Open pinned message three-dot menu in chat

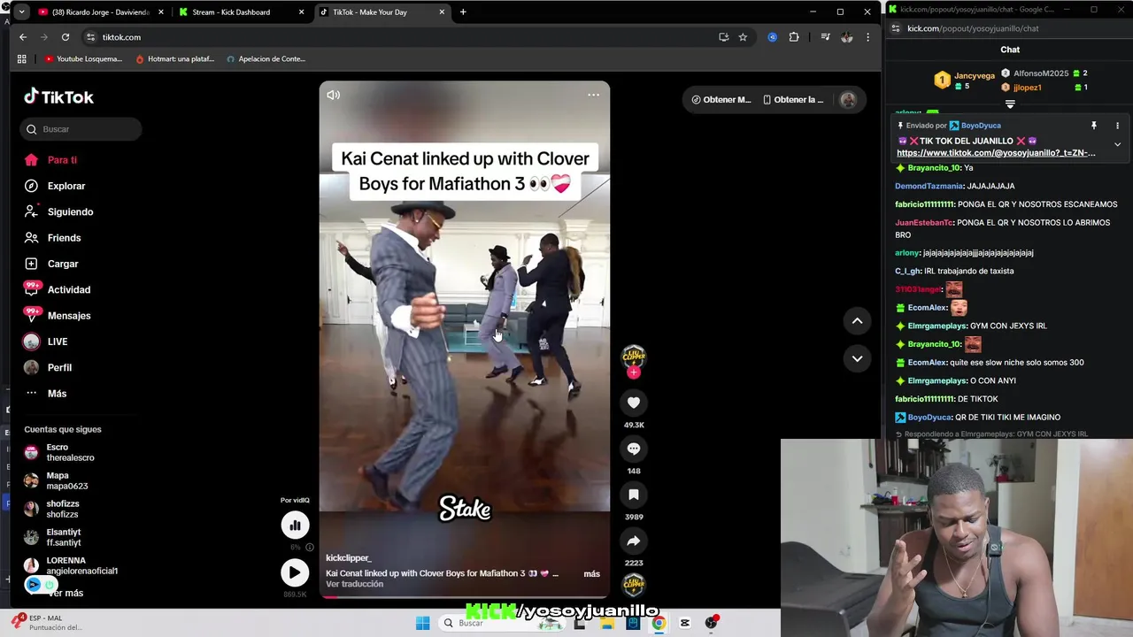[1117, 126]
